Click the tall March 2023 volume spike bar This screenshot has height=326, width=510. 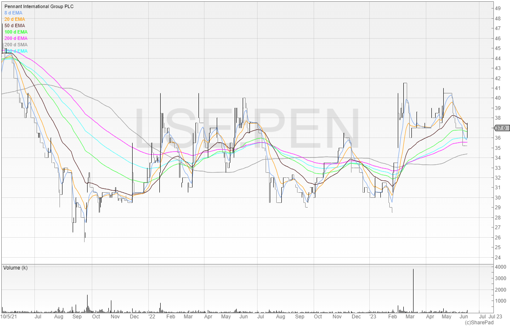[x=413, y=290]
